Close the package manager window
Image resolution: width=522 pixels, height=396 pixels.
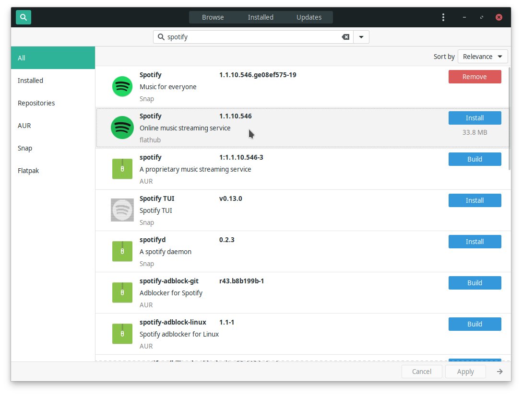(498, 17)
